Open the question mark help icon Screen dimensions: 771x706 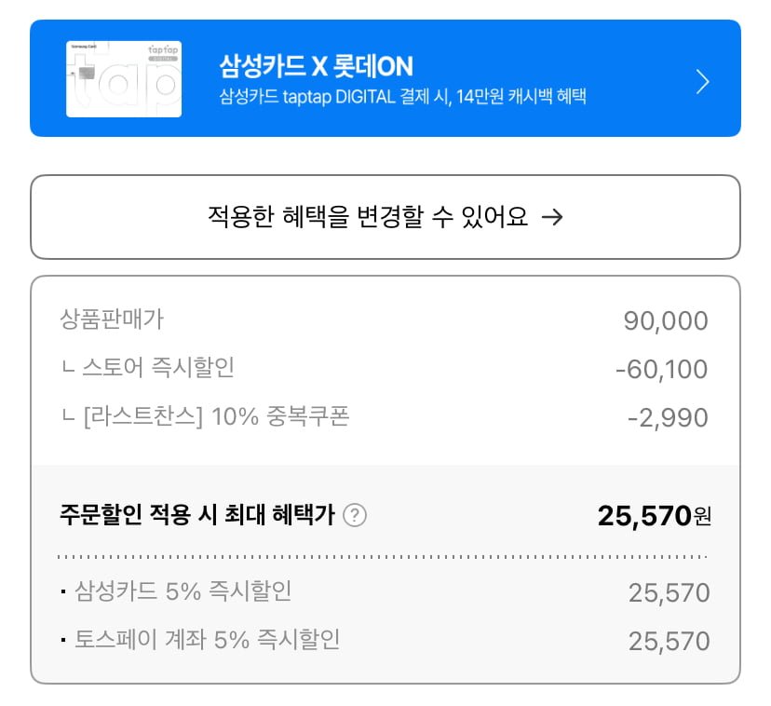355,515
